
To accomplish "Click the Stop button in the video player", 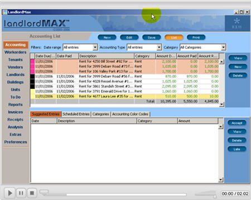I will 32,193.
